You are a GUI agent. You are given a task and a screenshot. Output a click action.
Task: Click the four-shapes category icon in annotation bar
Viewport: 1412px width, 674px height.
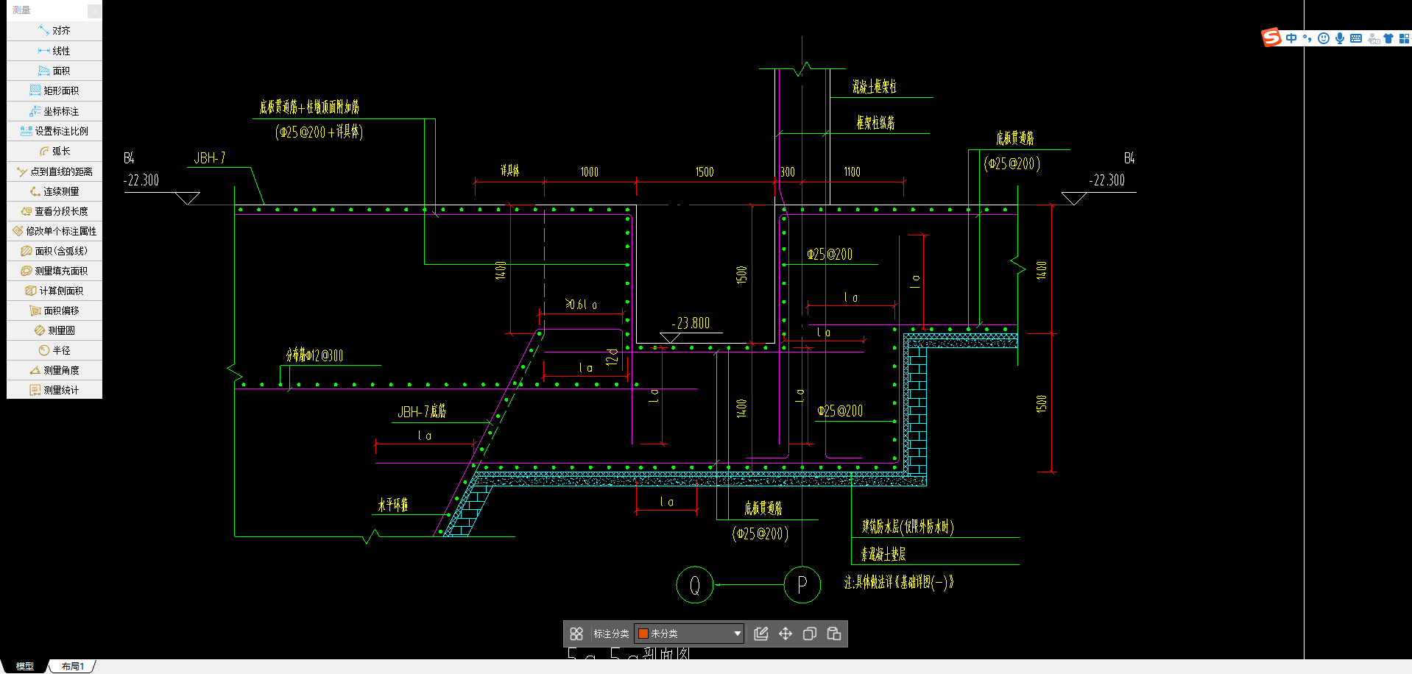[x=576, y=634]
